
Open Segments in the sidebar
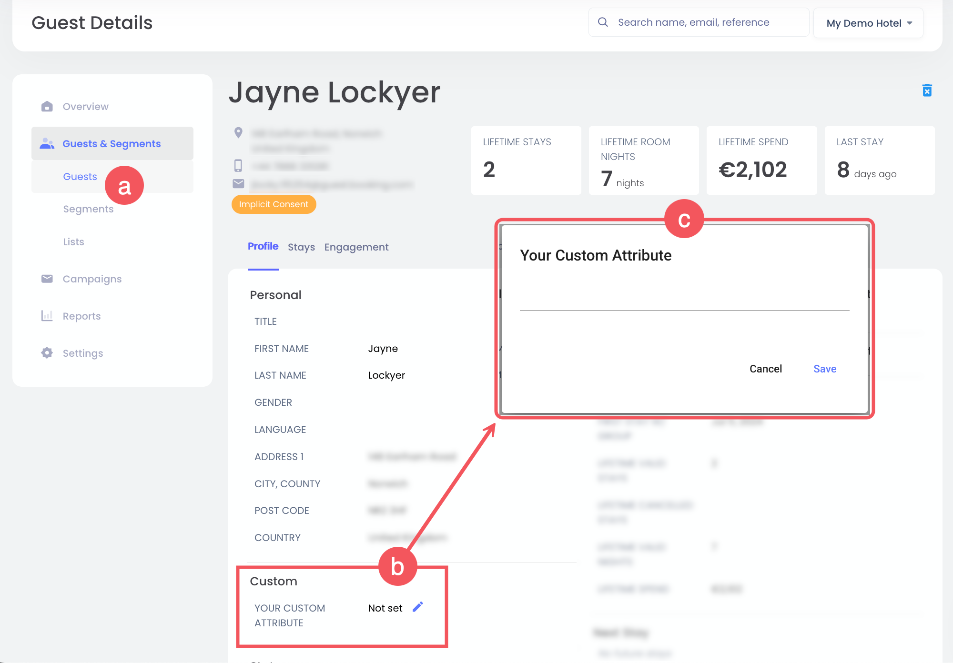(88, 209)
